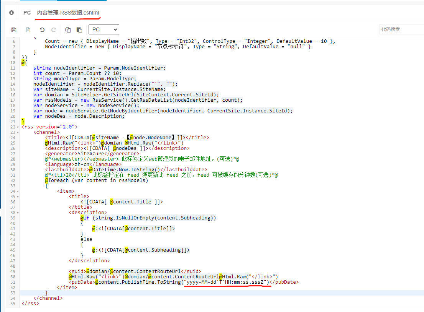Open the PC device dropdown
Screen dimensions: 424x312
[104, 29]
